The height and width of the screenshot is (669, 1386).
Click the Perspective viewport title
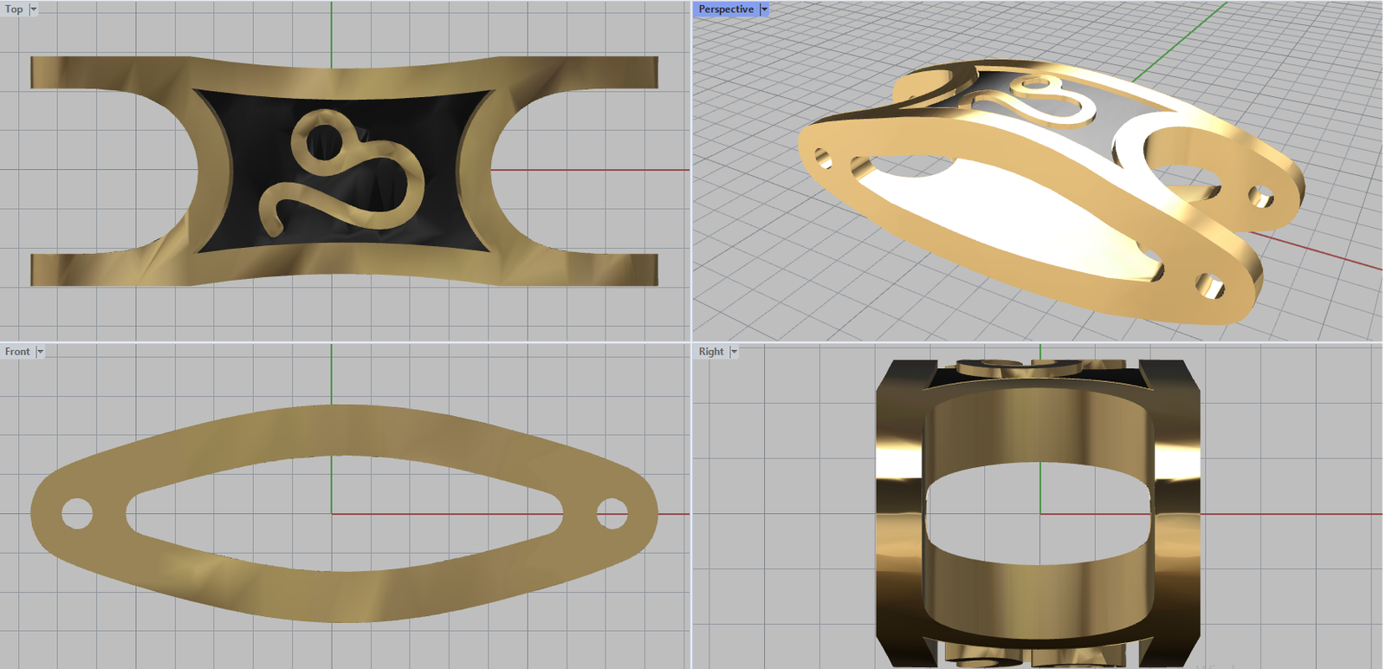pos(726,10)
